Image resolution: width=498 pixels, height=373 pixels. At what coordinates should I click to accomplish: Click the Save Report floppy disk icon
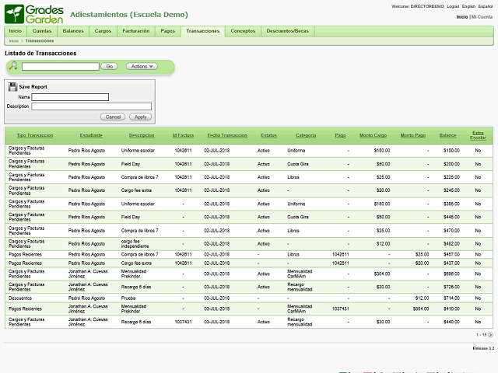12,86
